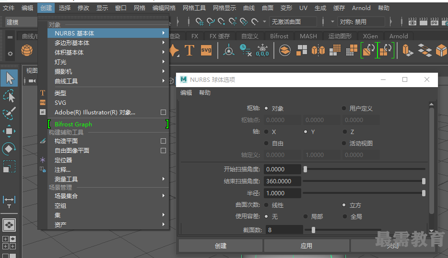The height and width of the screenshot is (258, 448).
Task: Activate the Move tool
Action: pos(9,131)
